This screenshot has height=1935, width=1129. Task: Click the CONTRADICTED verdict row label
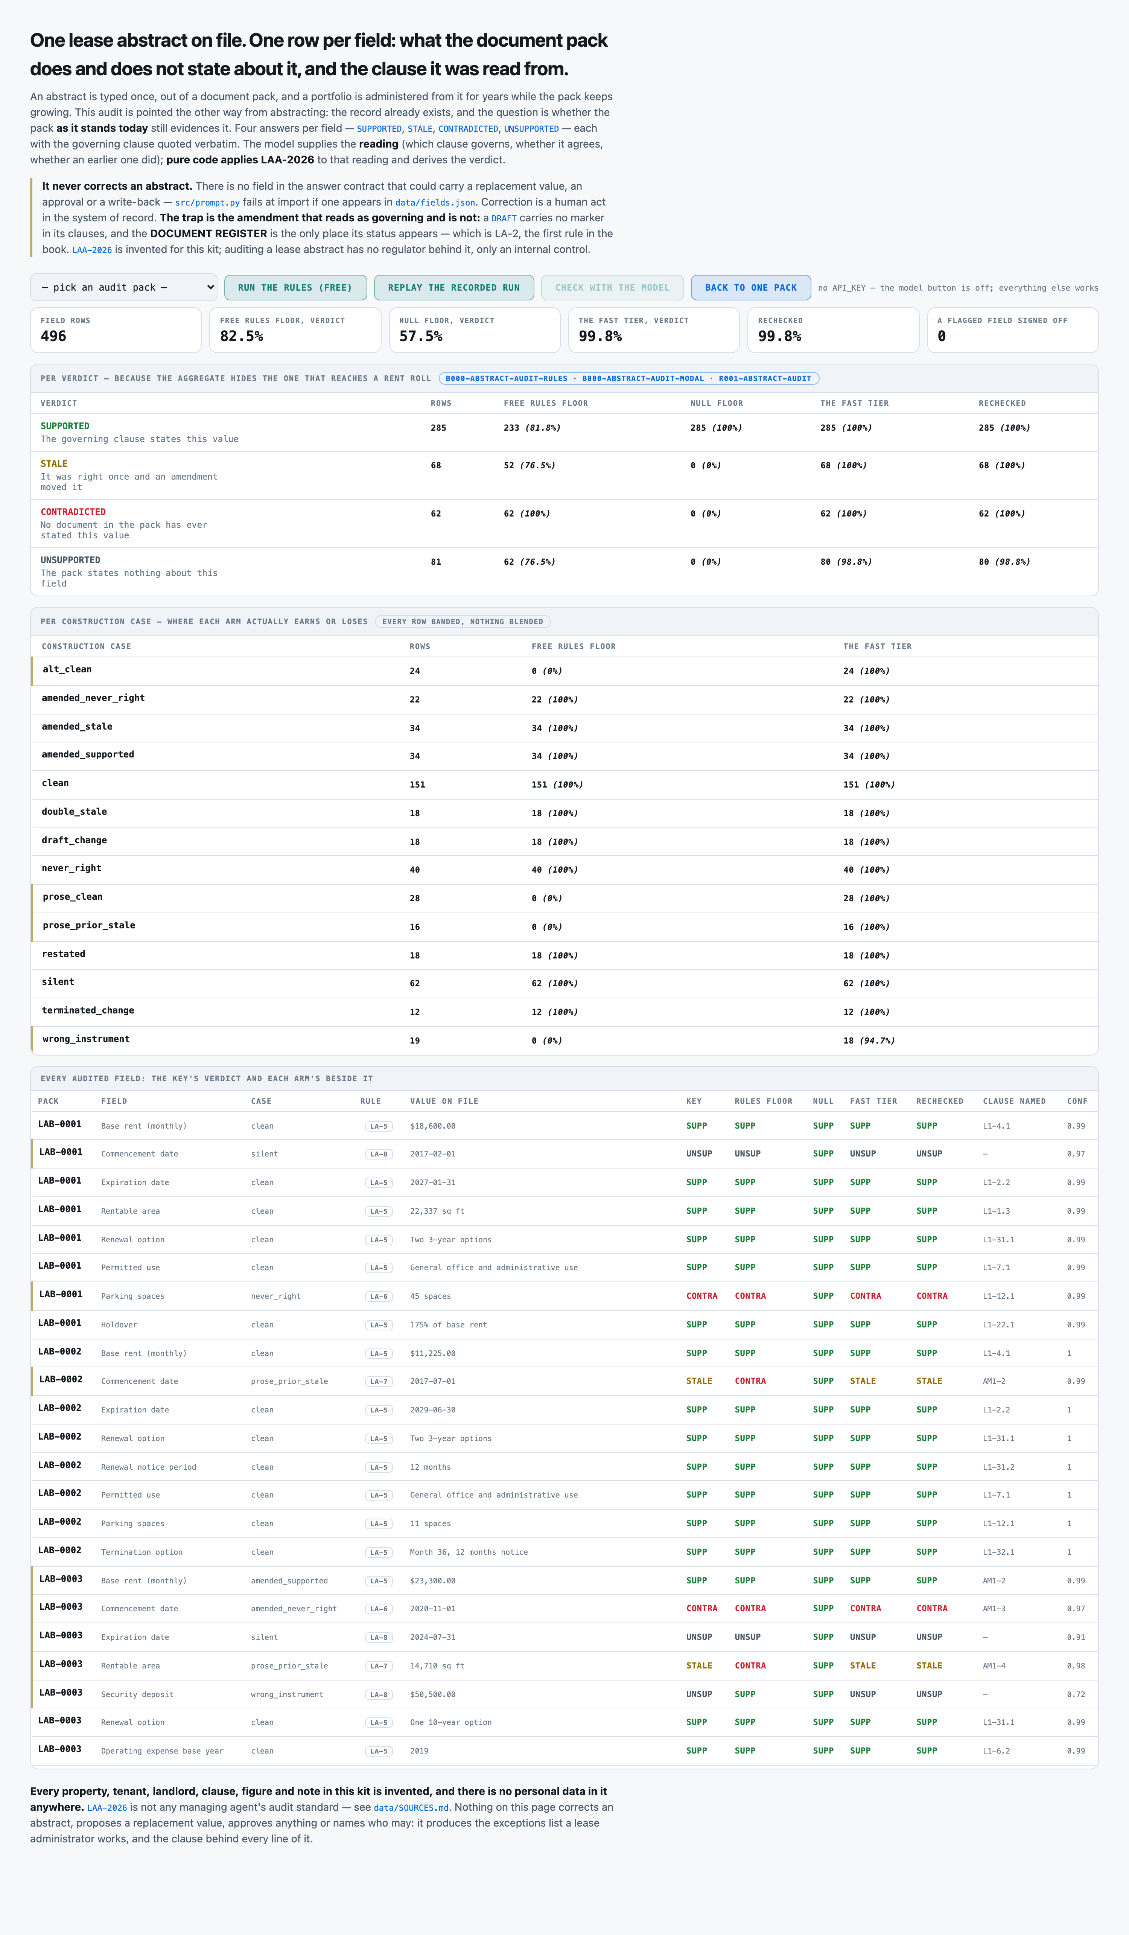73,512
